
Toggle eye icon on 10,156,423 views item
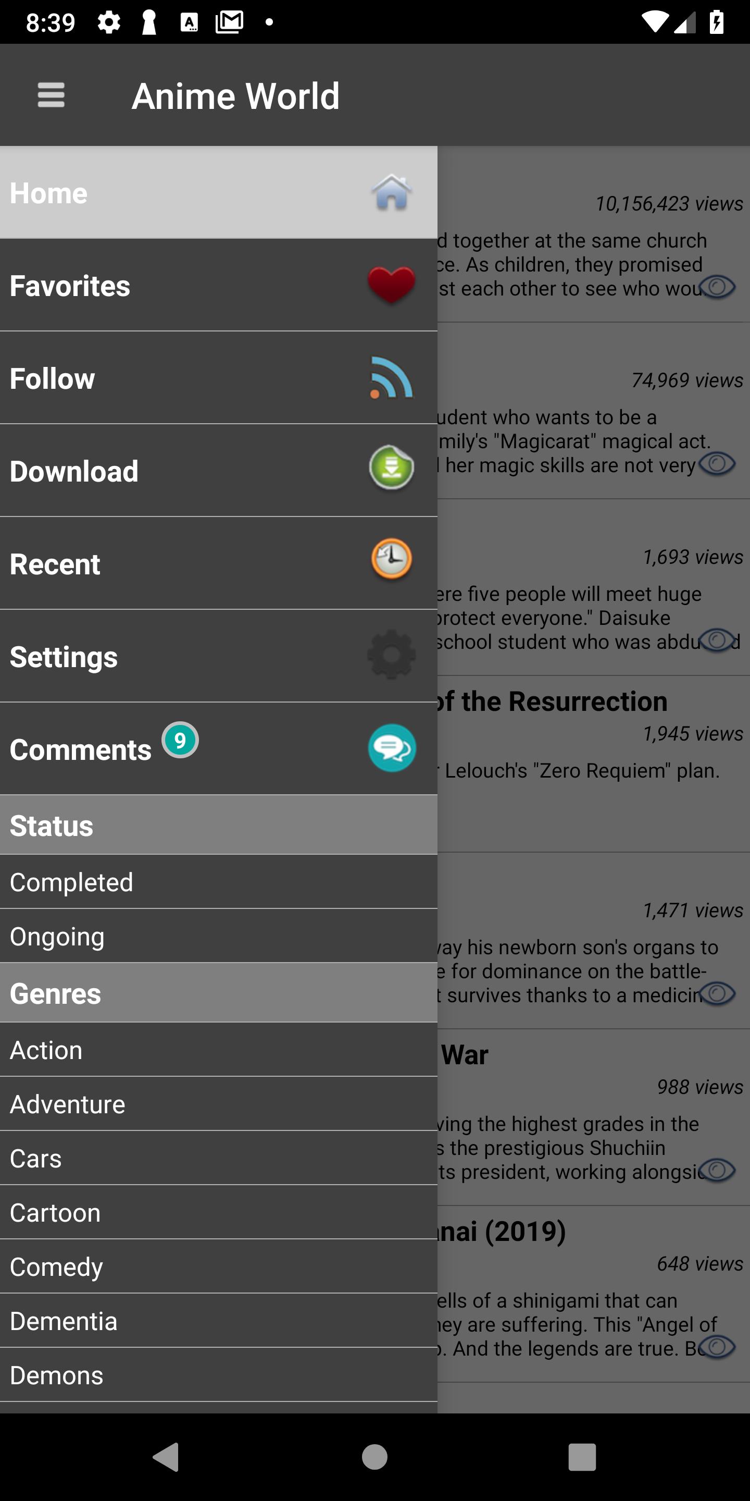717,287
